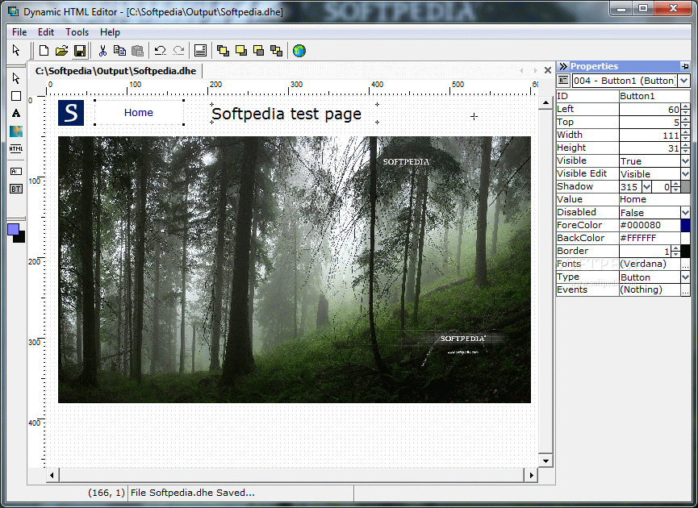Redo the last undone action
Image resolution: width=698 pixels, height=508 pixels.
178,51
